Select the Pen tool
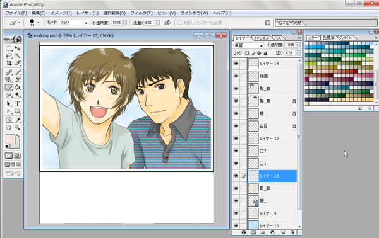This screenshot has height=238, width=379. pyautogui.click(x=9, y=111)
